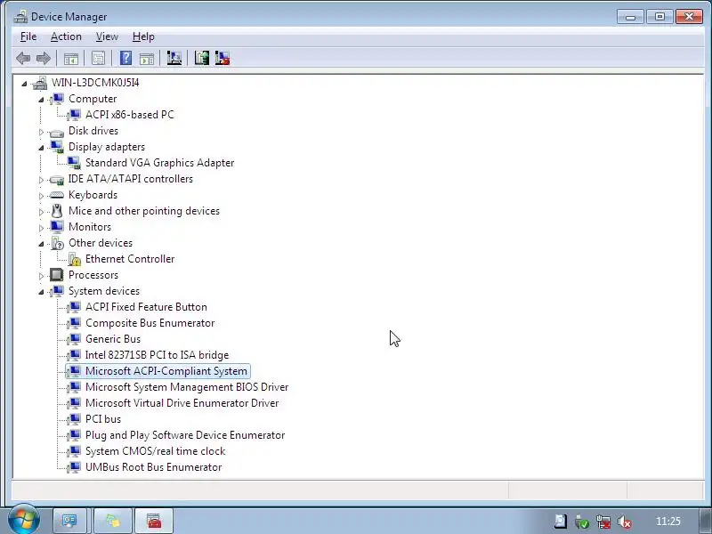Click the Action Center flag tray icon

pyautogui.click(x=582, y=522)
